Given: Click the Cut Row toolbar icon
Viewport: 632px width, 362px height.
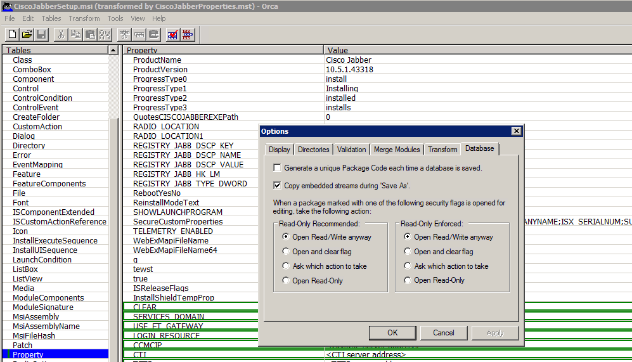Looking at the screenshot, I should click(124, 34).
